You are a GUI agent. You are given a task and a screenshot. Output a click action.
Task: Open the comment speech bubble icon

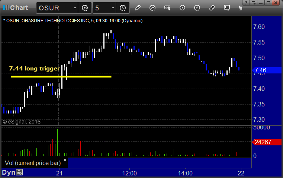pyautogui.click(x=227, y=8)
